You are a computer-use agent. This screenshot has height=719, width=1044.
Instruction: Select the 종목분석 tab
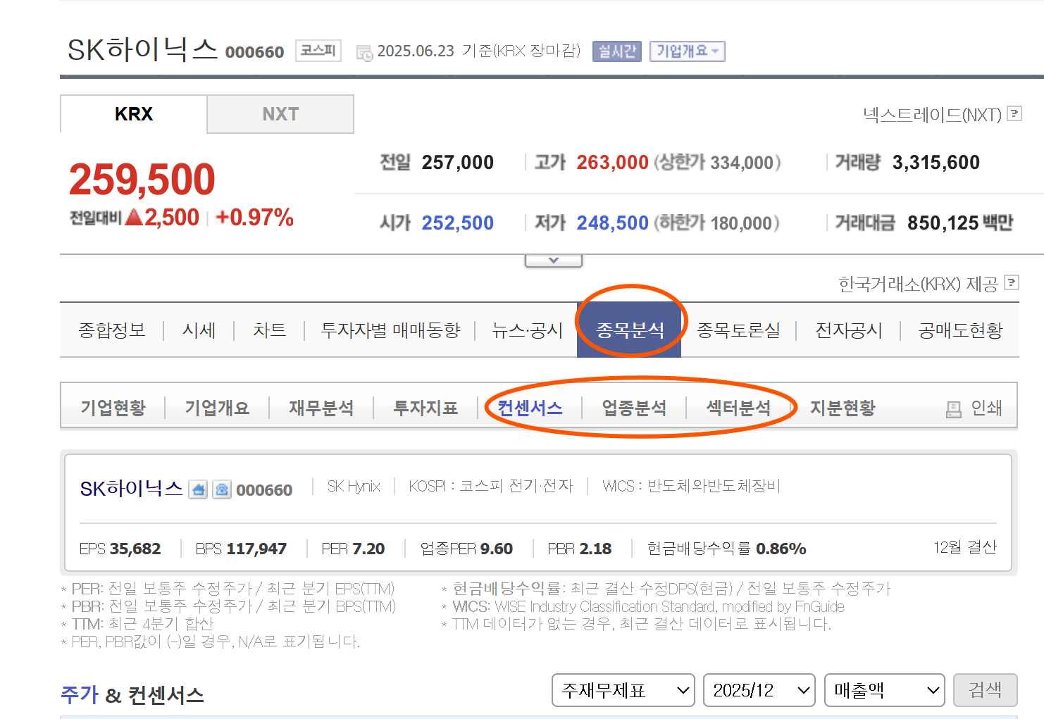pyautogui.click(x=630, y=330)
